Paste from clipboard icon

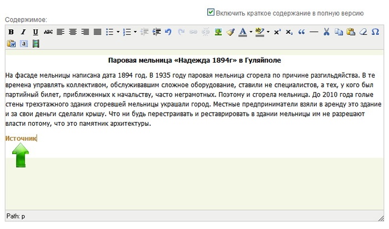351,32
